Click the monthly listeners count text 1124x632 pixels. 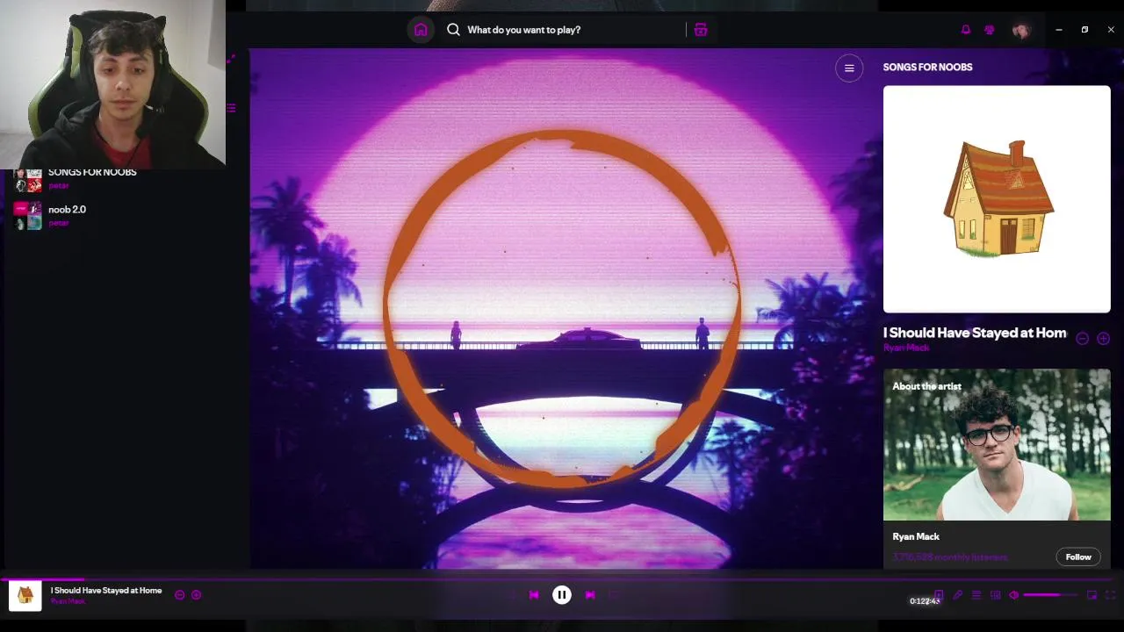coord(950,557)
